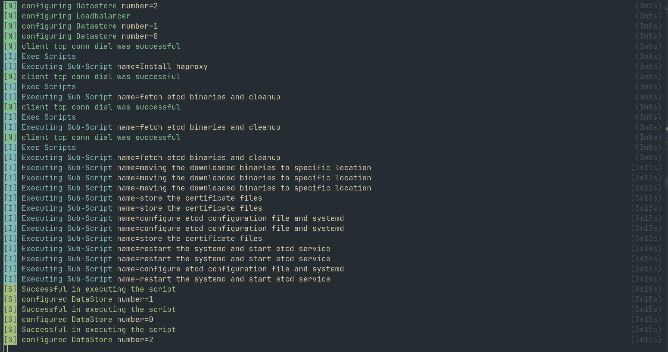Screen dimensions: 668x352
Task: Click the timestamp beside "configured DataStore number=2"
Action: [646, 340]
